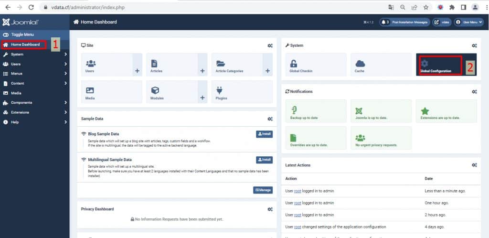Reload the page in browser
This screenshot has width=489, height=238.
31,7
